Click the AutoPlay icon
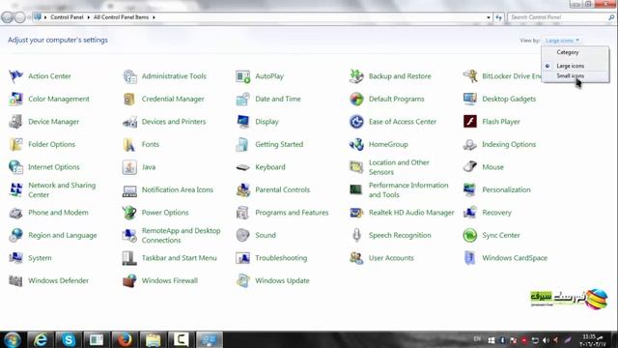Viewport: 618px width, 348px height. pyautogui.click(x=242, y=76)
